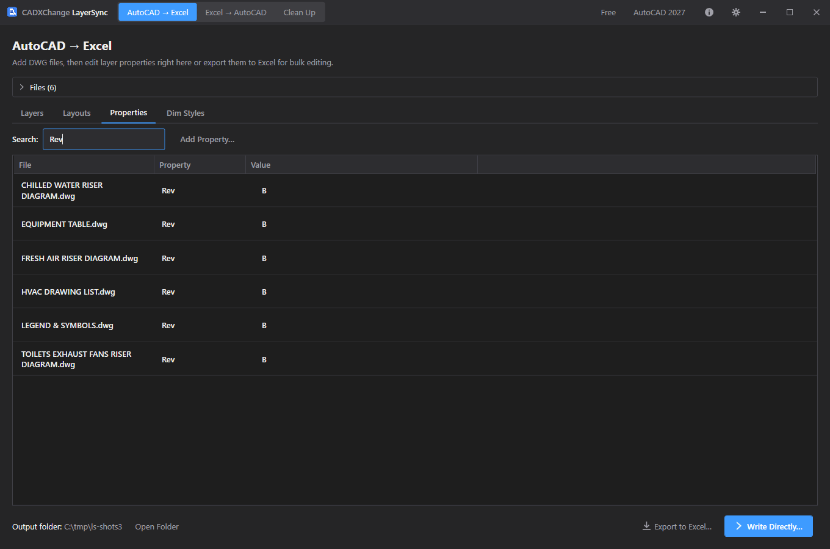
Task: Select LEGEND & SYMBOLS.dwg file name
Action: click(67, 325)
